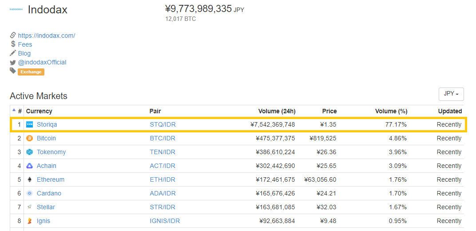Open the BTC/IDR trading pair
476x231 pixels.
pos(163,138)
